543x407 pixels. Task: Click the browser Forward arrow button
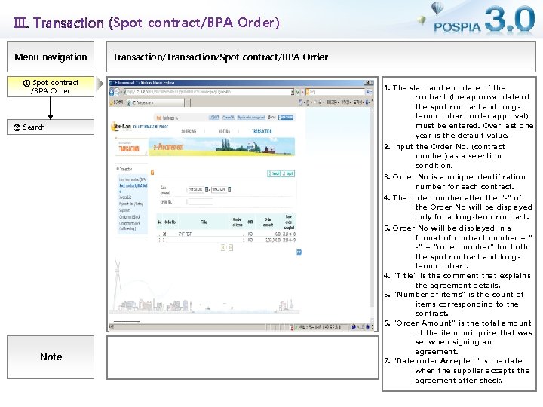pyautogui.click(x=118, y=92)
